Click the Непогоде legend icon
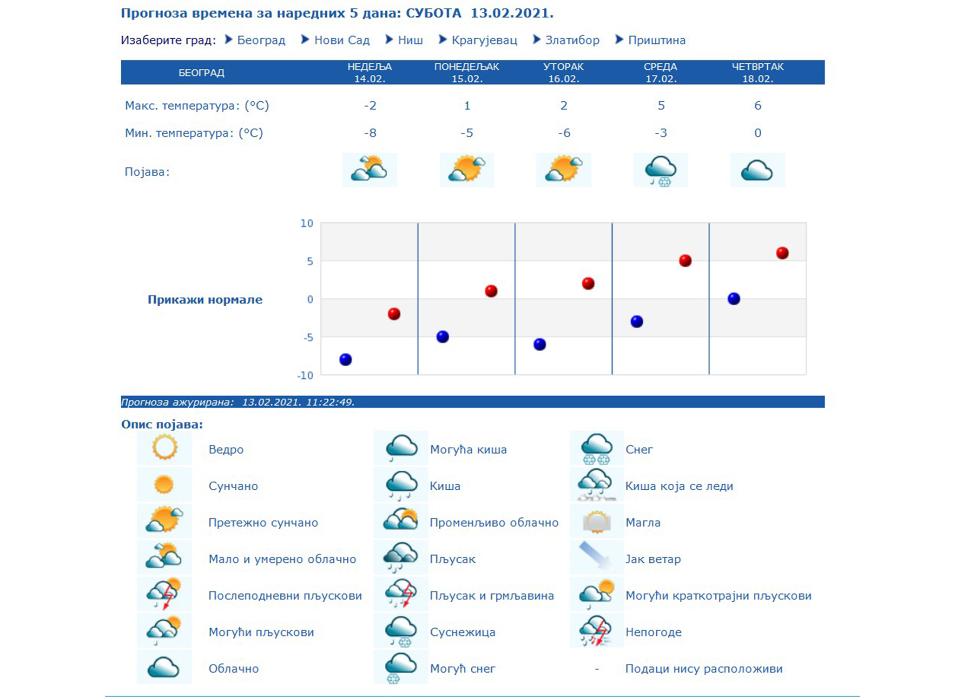Viewport: 976px width, 697px height. coord(597,631)
